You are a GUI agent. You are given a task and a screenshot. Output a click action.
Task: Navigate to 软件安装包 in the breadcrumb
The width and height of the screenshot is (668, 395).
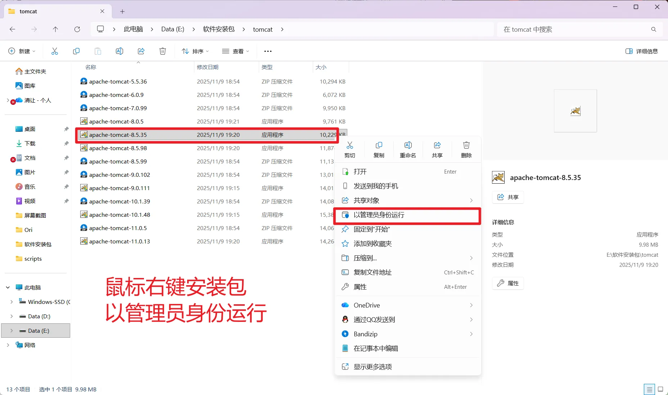218,29
